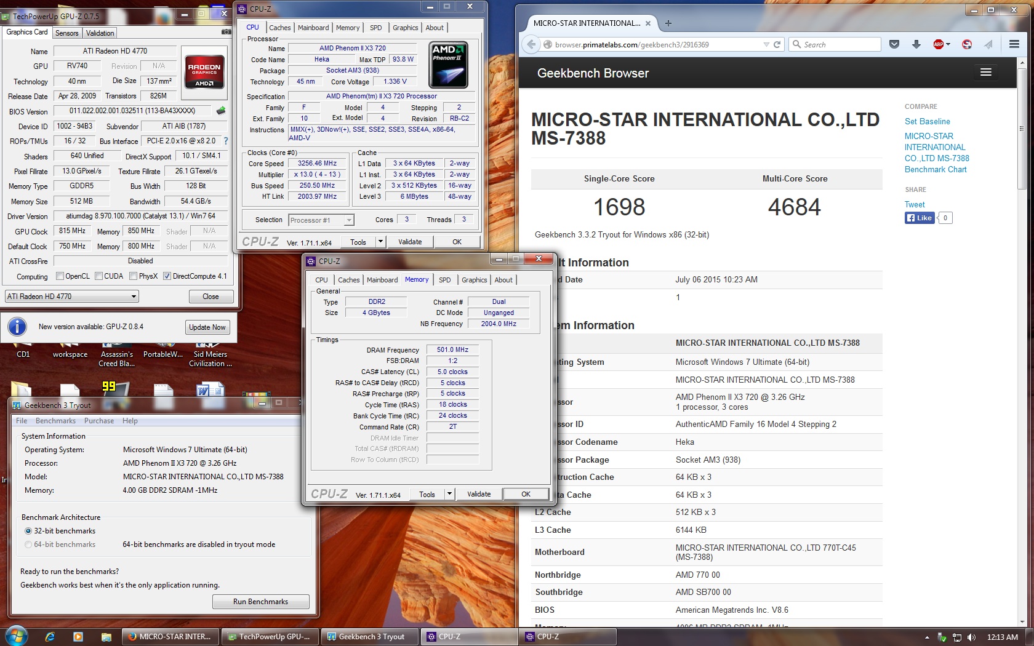1034x646 pixels.
Task: Open Windows Media Player from the taskbar
Action: click(x=78, y=637)
